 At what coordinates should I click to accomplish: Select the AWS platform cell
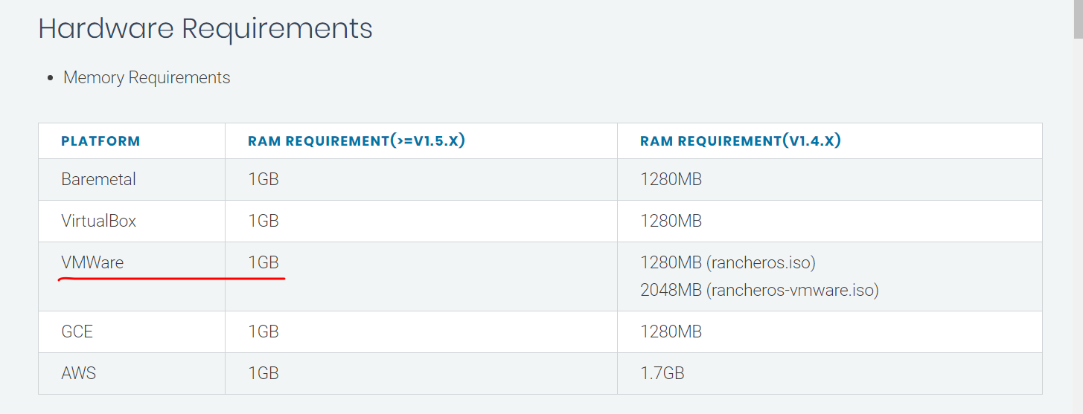pos(78,373)
